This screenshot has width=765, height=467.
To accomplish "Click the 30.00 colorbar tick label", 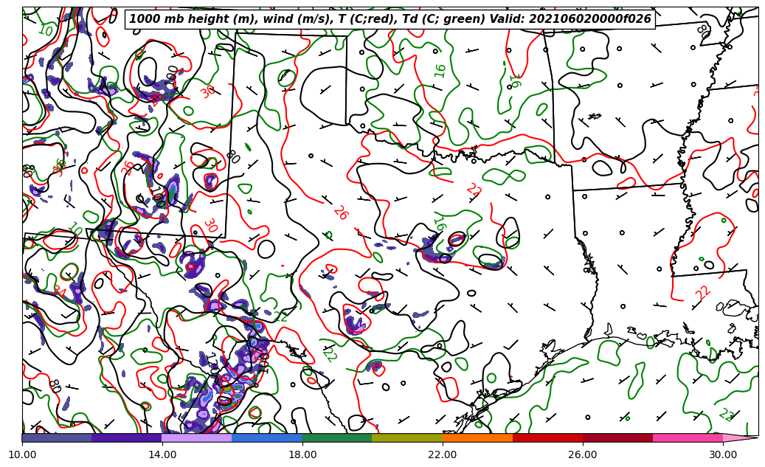I will pyautogui.click(x=723, y=454).
